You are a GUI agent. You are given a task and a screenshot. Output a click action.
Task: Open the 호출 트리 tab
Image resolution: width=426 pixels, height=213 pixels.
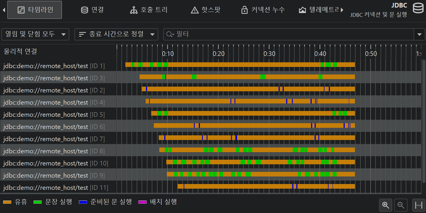pos(149,10)
